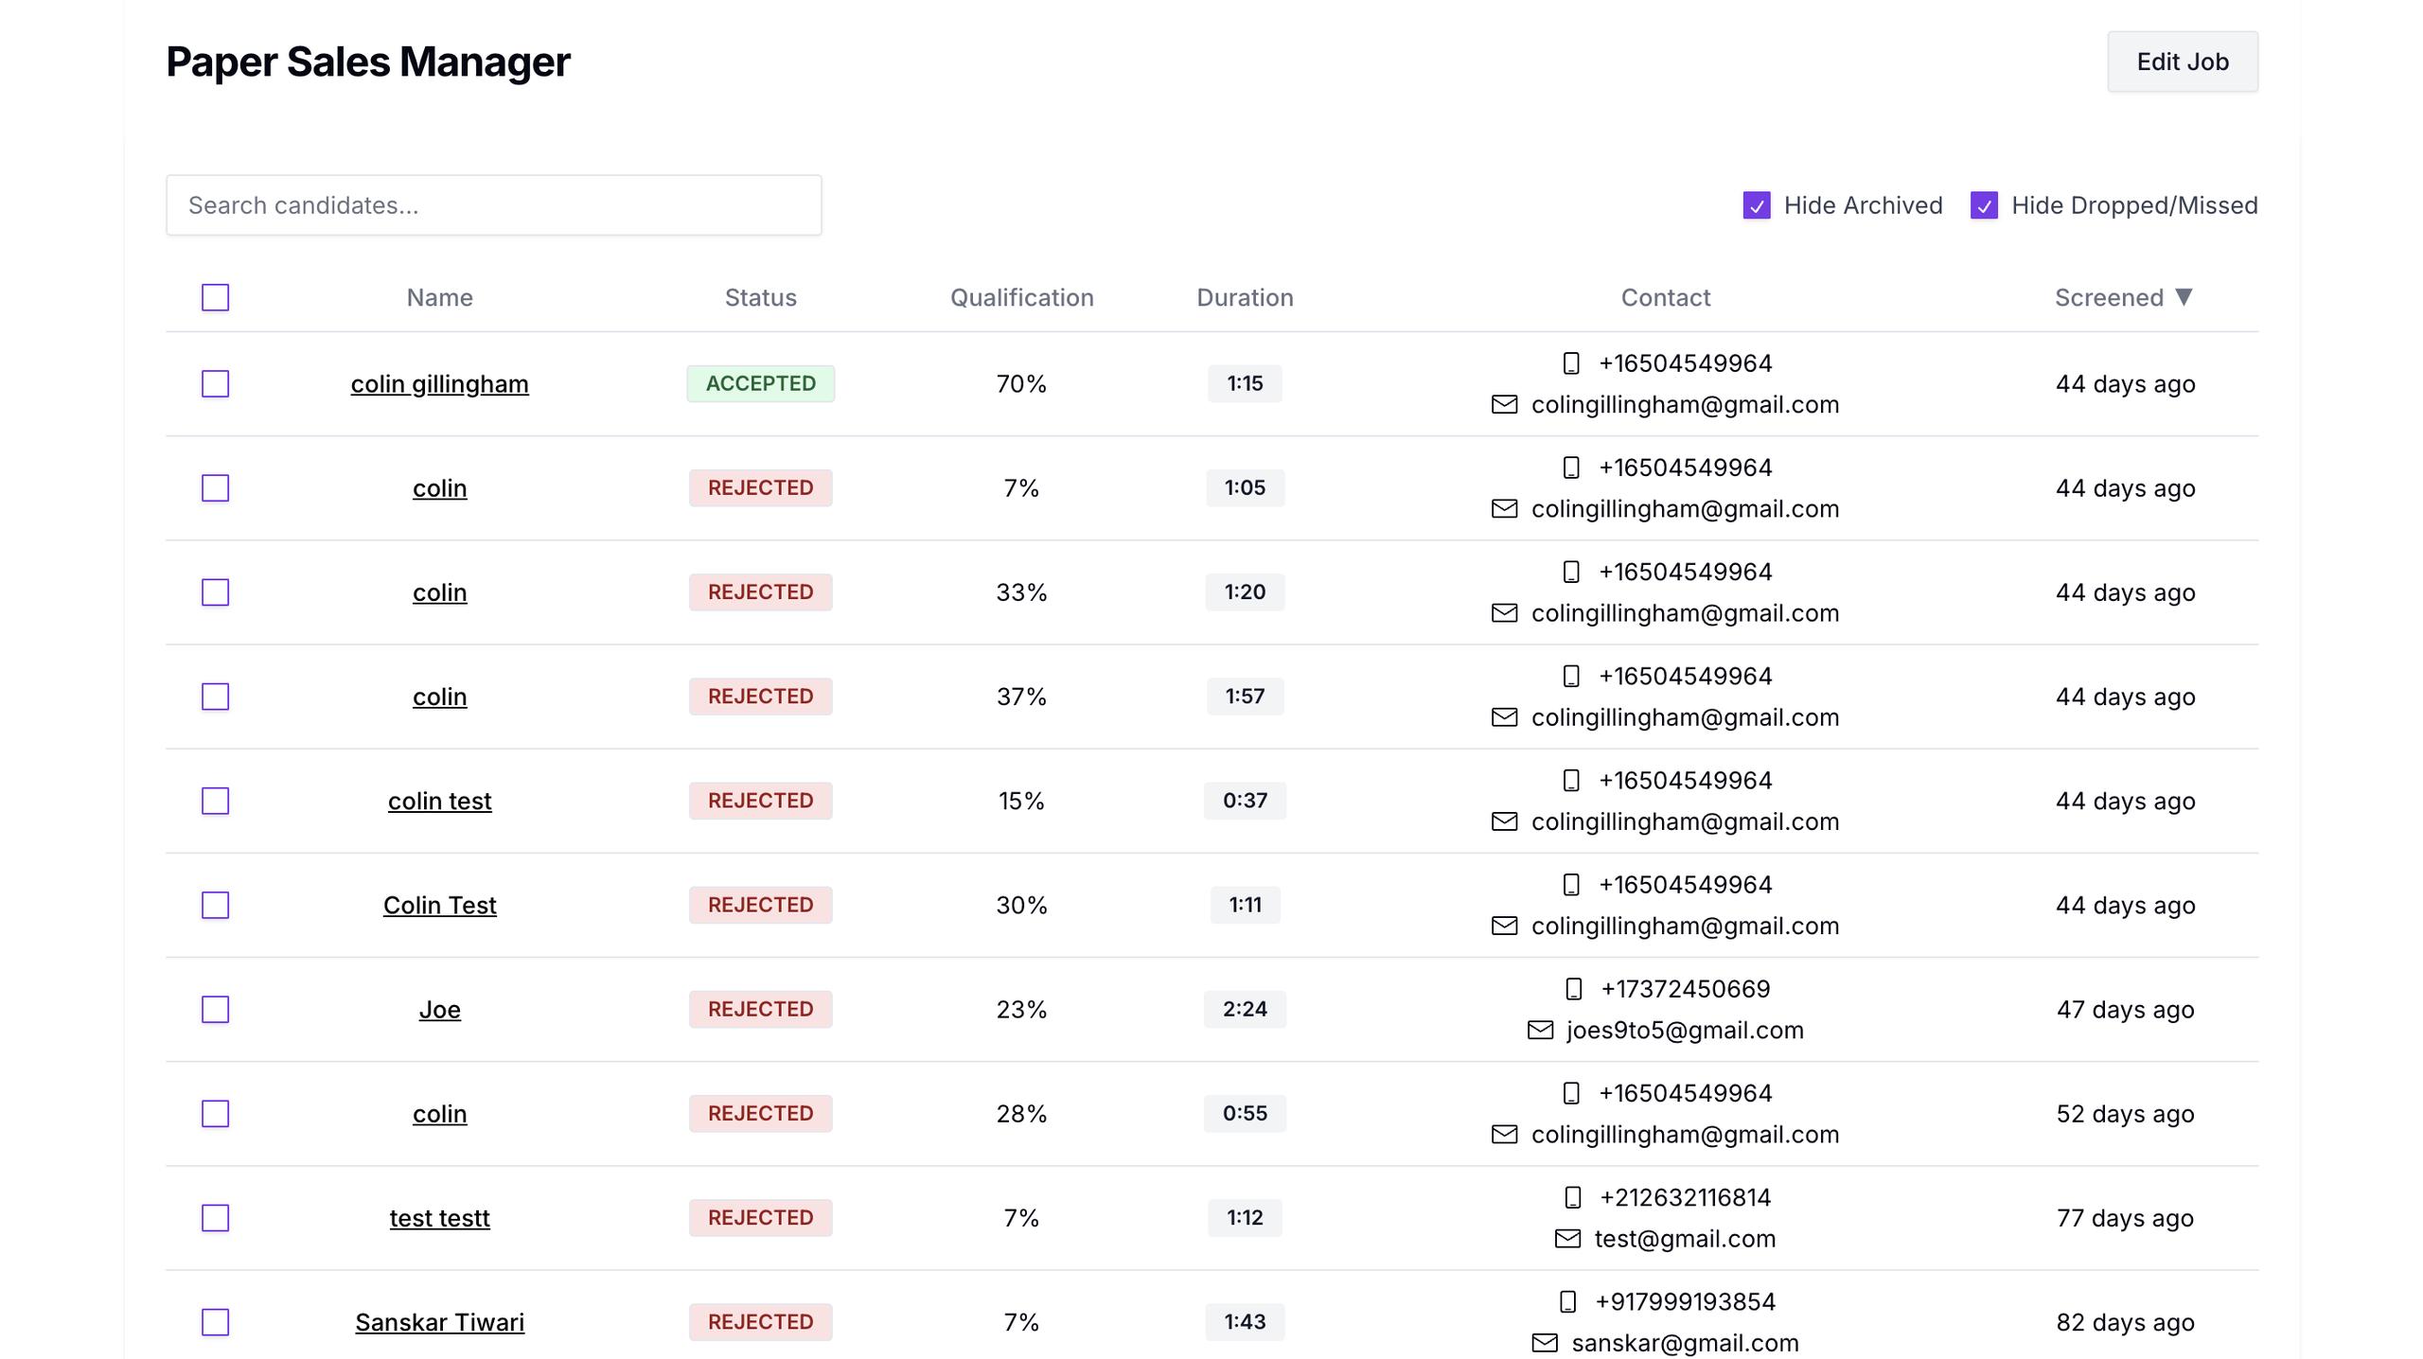Select the checkbox for Joe's row

tap(216, 1009)
